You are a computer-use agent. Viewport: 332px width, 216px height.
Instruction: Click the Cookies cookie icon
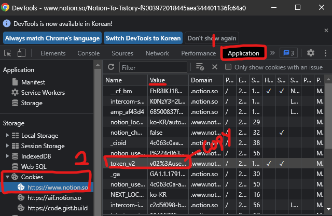tap(15, 177)
